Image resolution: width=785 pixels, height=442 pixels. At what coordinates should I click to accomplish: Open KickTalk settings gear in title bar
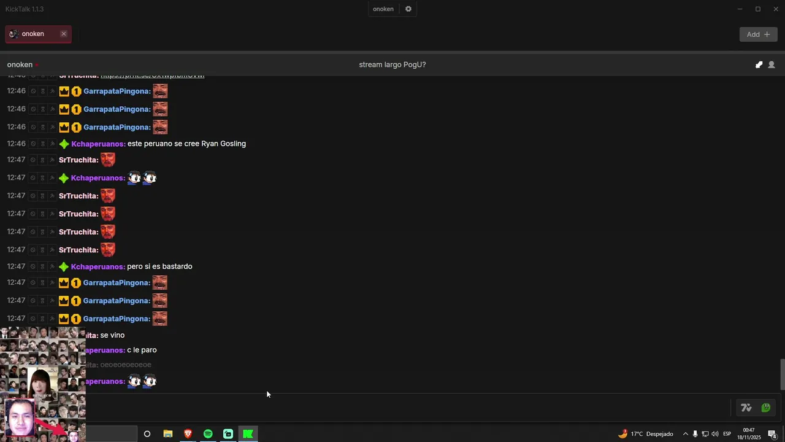pos(408,9)
